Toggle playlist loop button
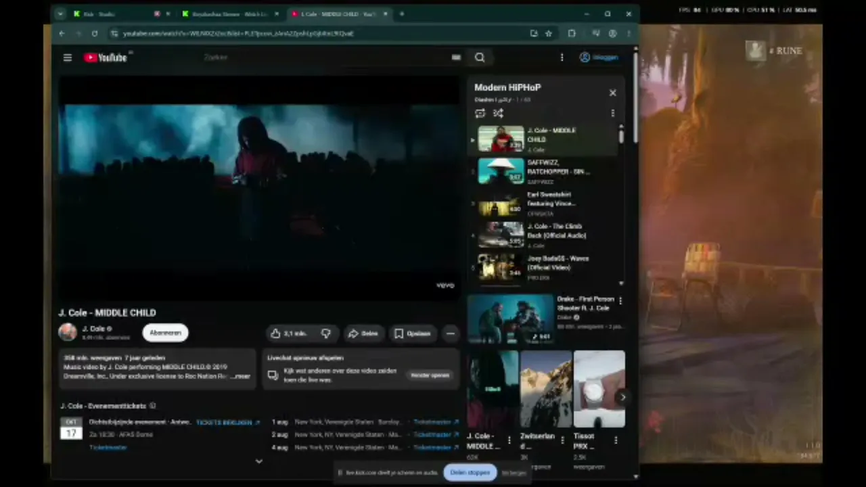The image size is (866, 487). tap(480, 114)
